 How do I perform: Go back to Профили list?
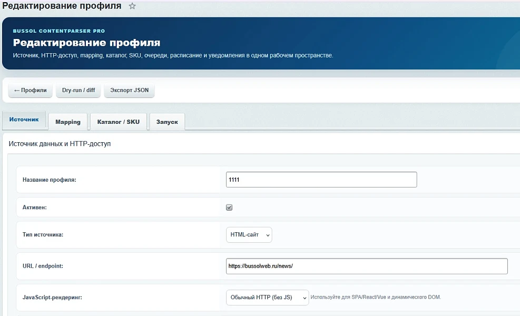(x=30, y=90)
